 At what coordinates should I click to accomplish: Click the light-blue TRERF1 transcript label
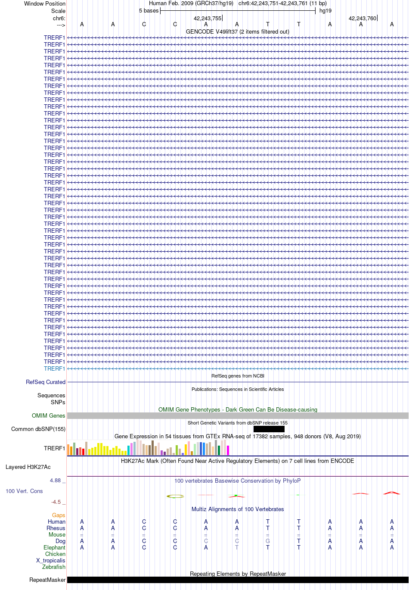54,368
